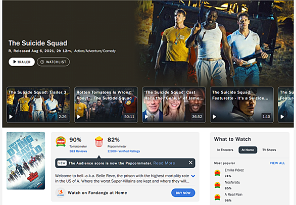The width and height of the screenshot is (296, 205).
Task: Click View All most popular link
Action: (x=277, y=163)
